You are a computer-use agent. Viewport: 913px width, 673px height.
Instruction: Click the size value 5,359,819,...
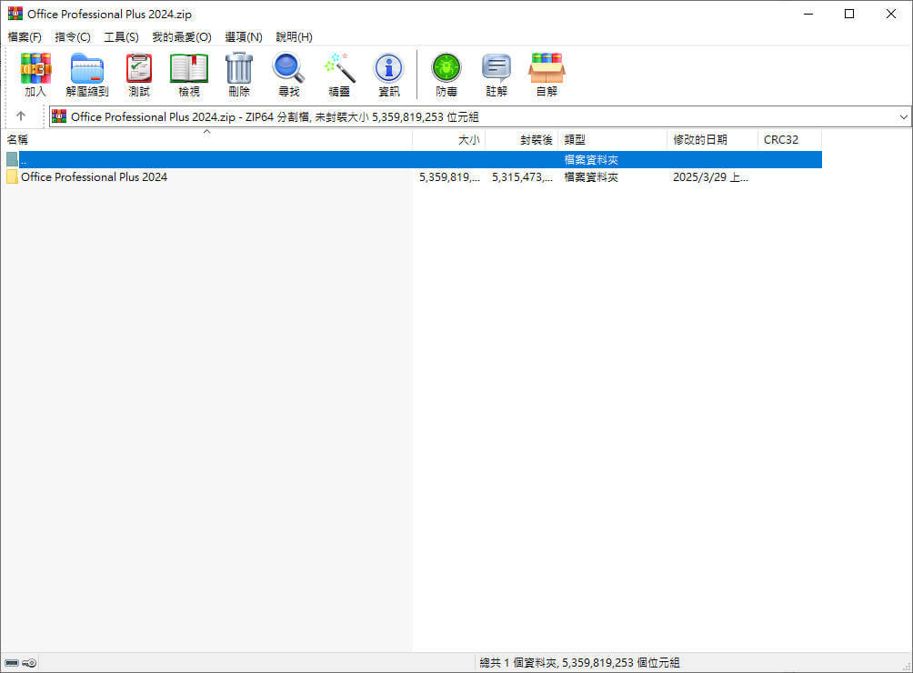click(449, 177)
